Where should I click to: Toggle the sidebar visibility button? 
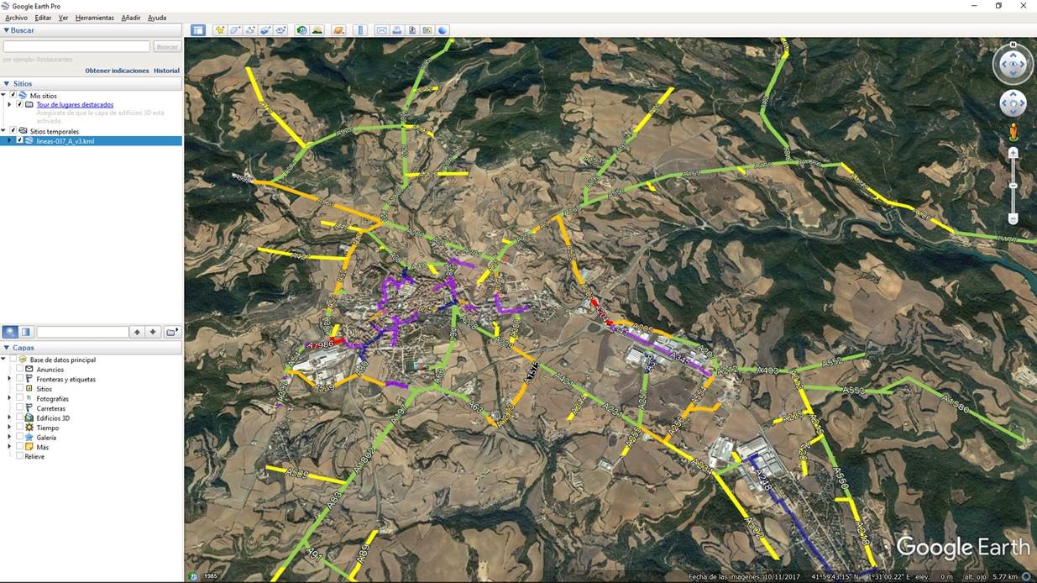click(197, 30)
